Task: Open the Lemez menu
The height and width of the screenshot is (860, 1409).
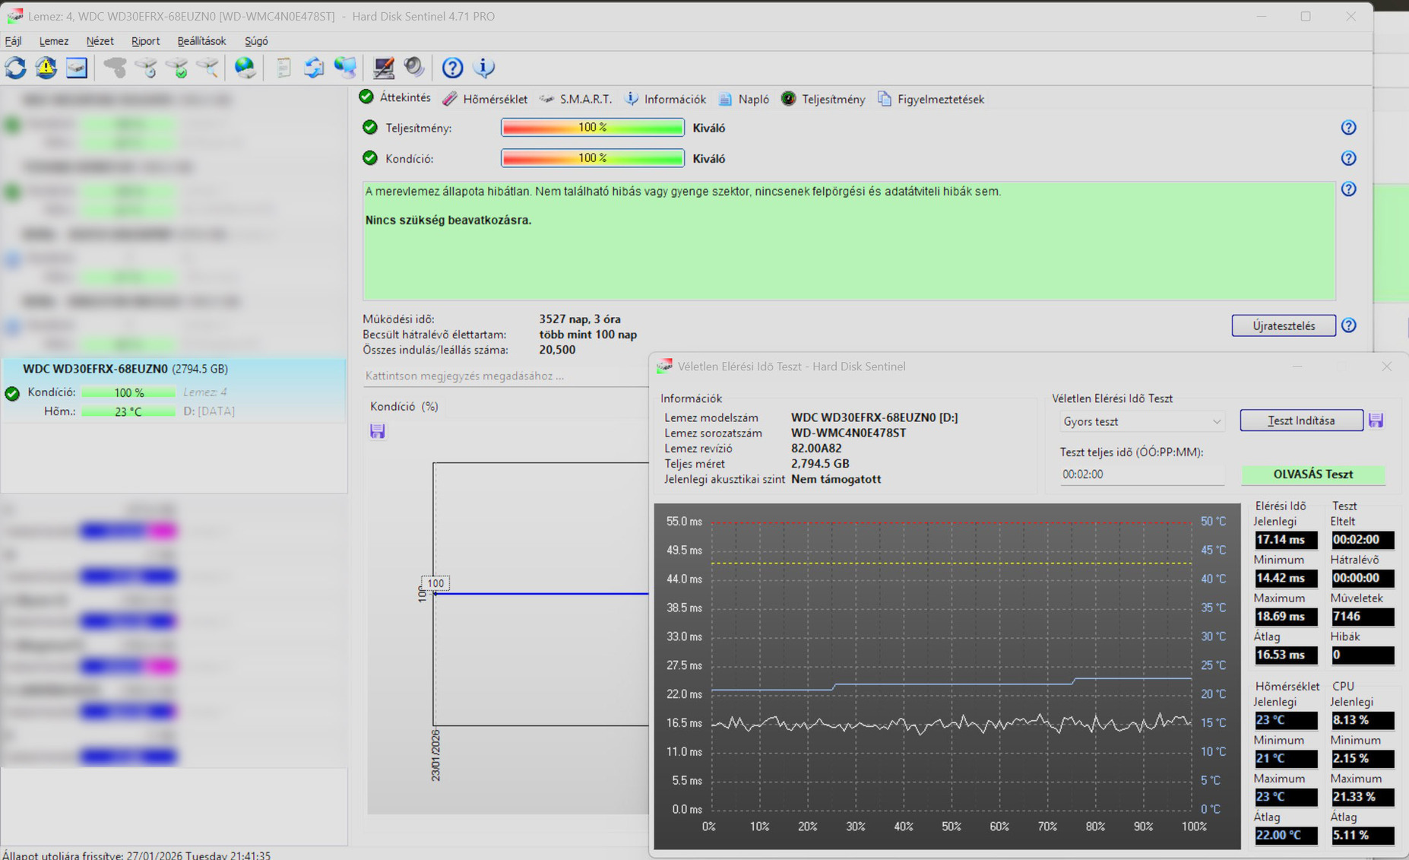Action: tap(53, 41)
